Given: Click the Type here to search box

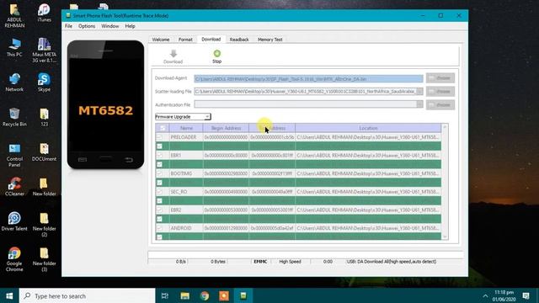Looking at the screenshot, I should pyautogui.click(x=87, y=295).
